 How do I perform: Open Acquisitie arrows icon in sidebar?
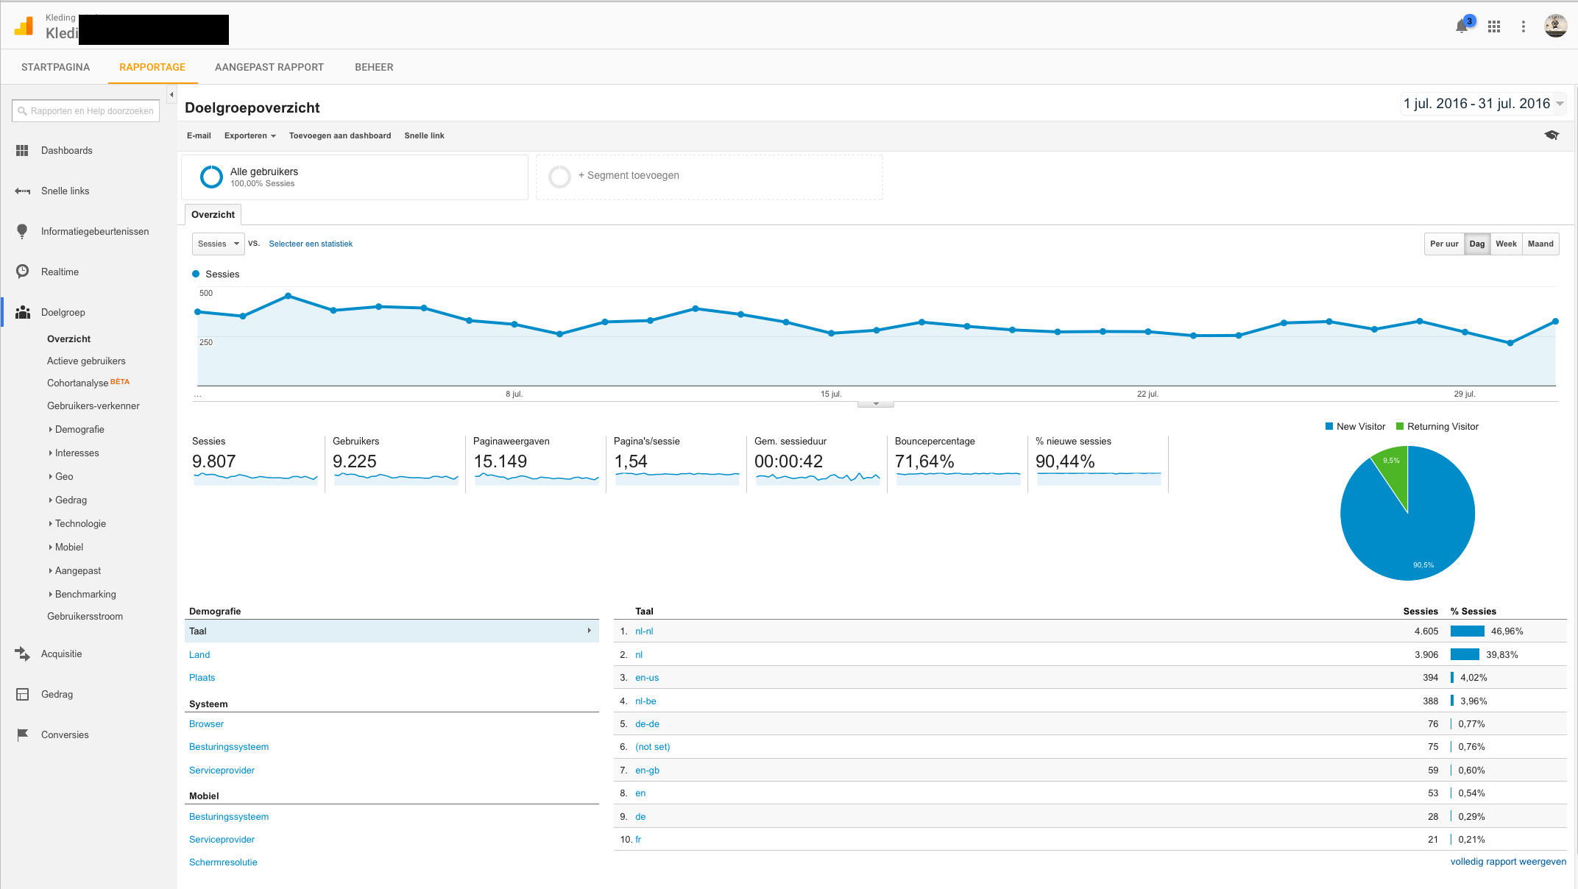tap(22, 654)
